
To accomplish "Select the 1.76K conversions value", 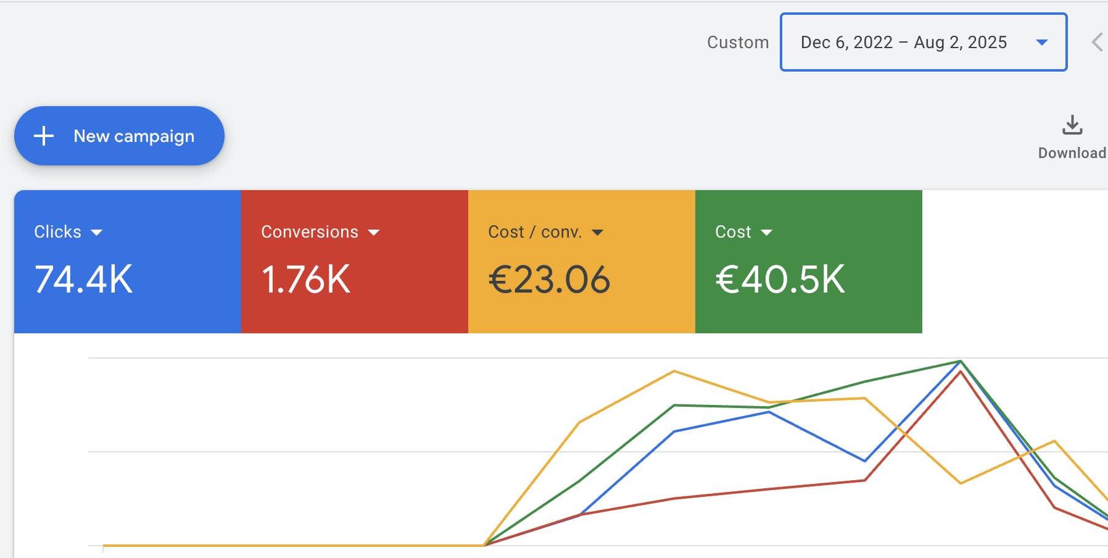I will [306, 280].
